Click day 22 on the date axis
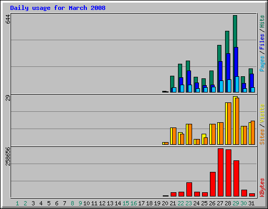 181,203
